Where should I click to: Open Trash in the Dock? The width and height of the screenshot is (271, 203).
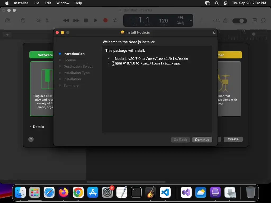tap(251, 192)
